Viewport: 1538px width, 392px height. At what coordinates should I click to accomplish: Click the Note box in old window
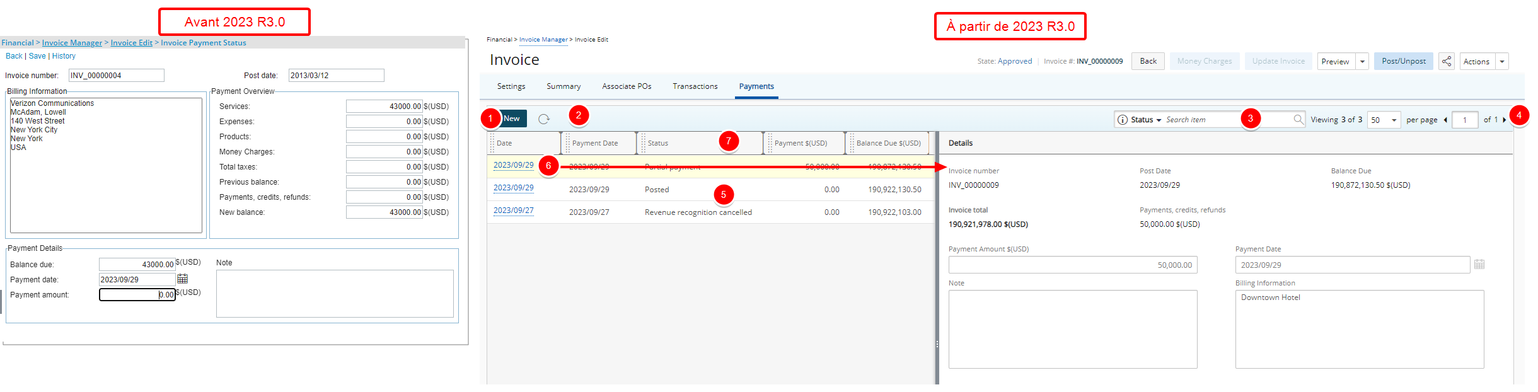[335, 294]
